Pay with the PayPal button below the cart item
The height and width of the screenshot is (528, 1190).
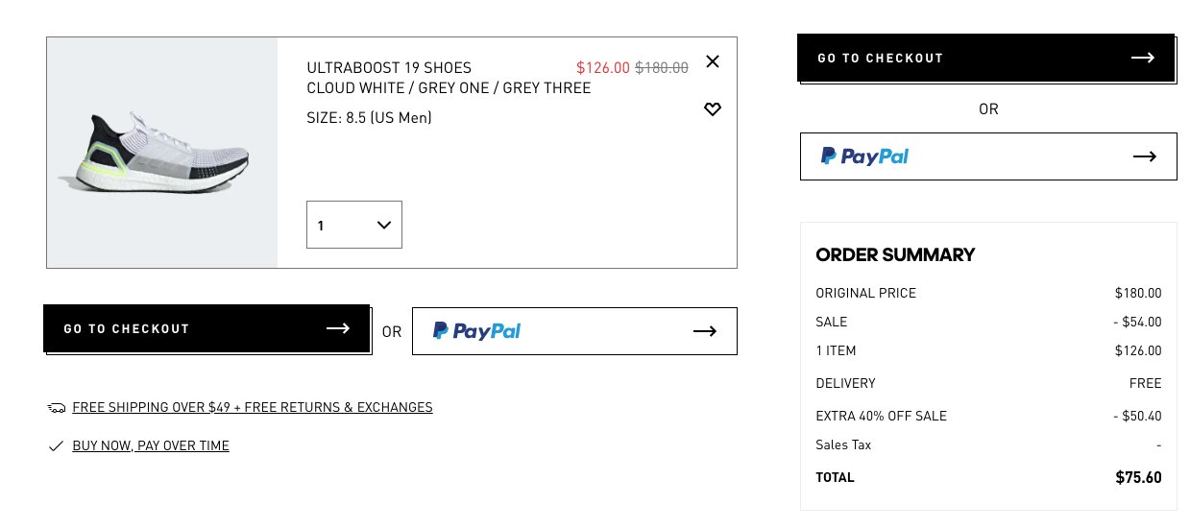pyautogui.click(x=574, y=331)
